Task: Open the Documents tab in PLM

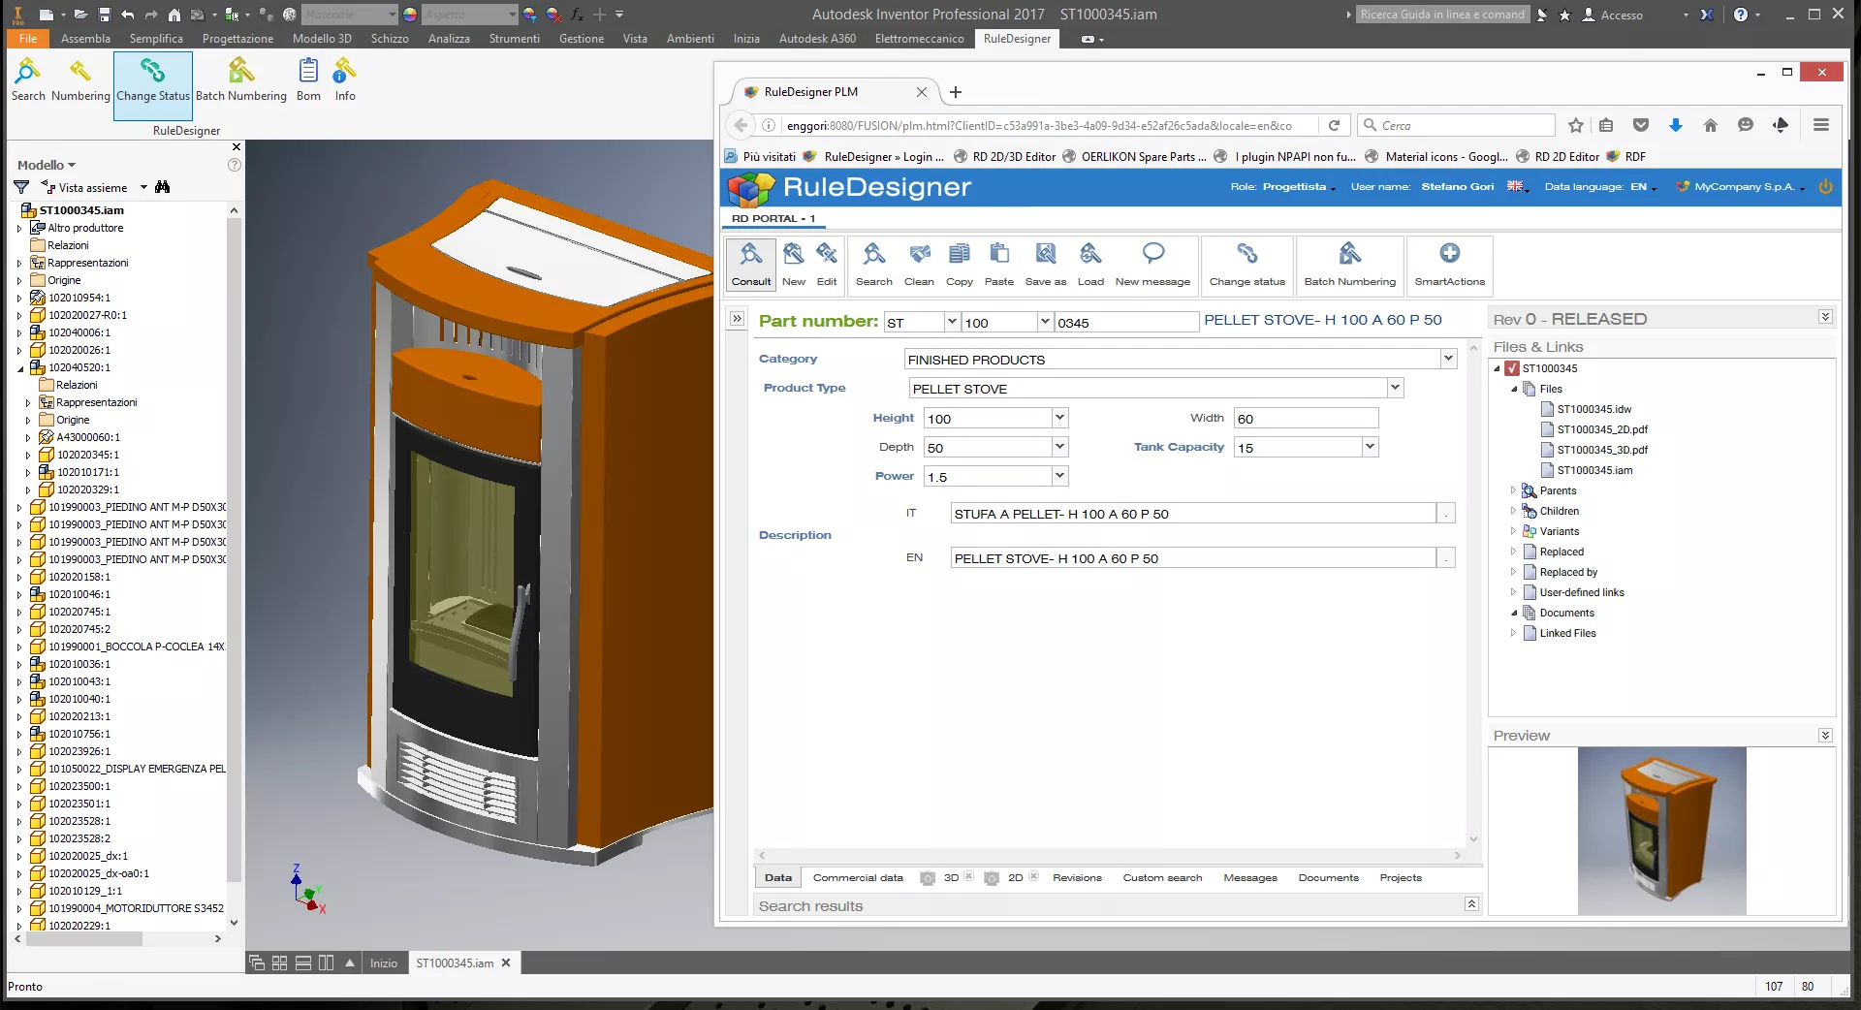Action: [x=1328, y=877]
